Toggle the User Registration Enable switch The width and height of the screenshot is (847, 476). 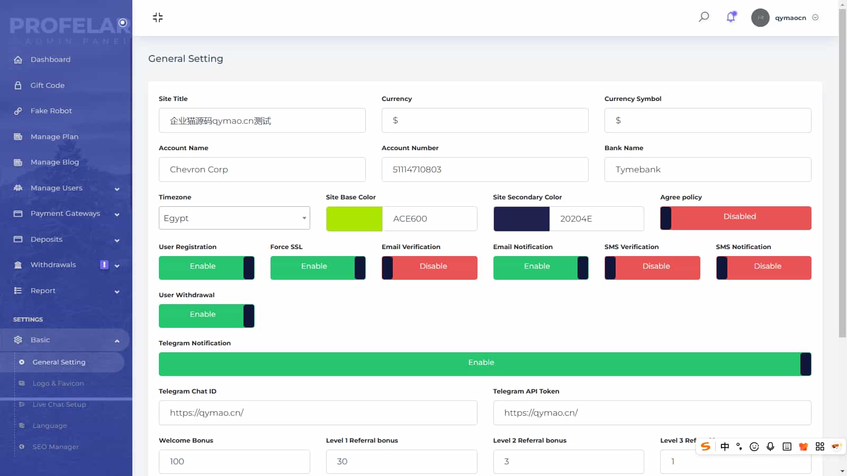coord(206,267)
